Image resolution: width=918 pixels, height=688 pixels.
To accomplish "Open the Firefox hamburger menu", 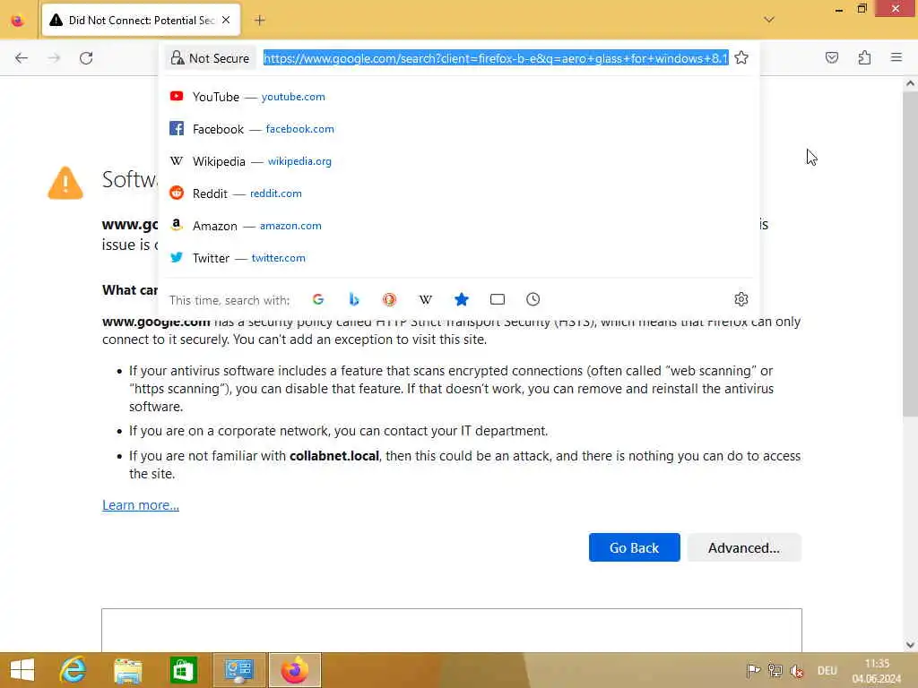I will tap(896, 58).
